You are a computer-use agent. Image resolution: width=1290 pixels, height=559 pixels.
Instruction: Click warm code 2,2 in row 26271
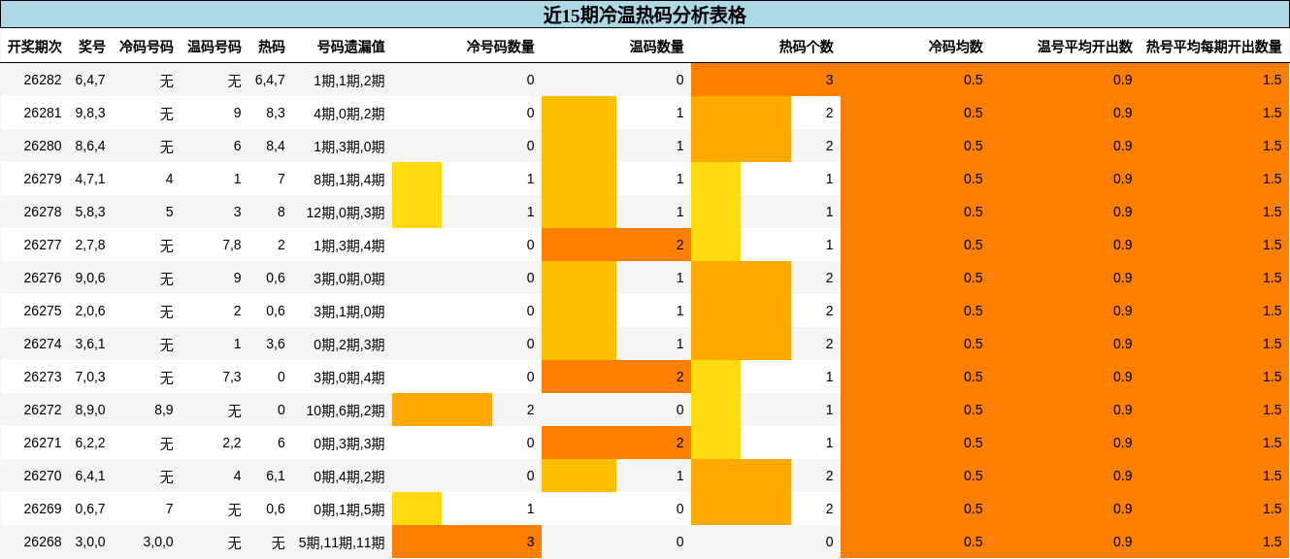click(x=232, y=443)
